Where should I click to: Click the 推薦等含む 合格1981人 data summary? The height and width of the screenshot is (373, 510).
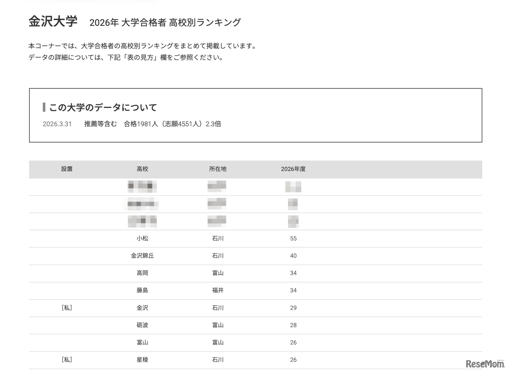pyautogui.click(x=153, y=124)
